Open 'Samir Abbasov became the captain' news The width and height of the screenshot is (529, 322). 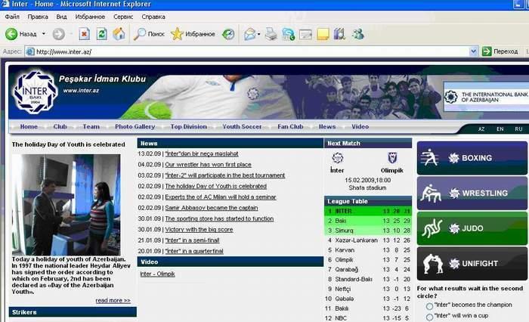click(212, 208)
